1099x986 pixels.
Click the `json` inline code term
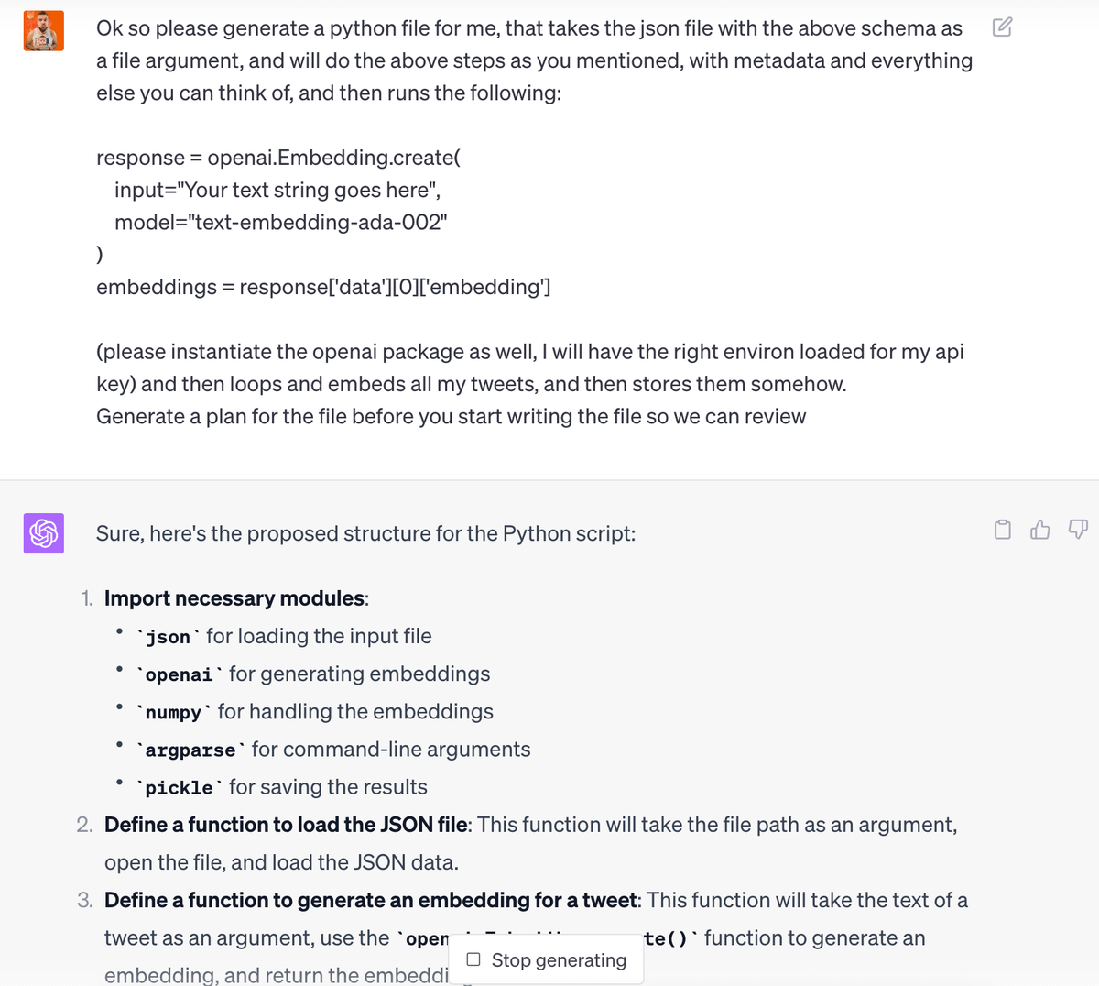pyautogui.click(x=168, y=637)
